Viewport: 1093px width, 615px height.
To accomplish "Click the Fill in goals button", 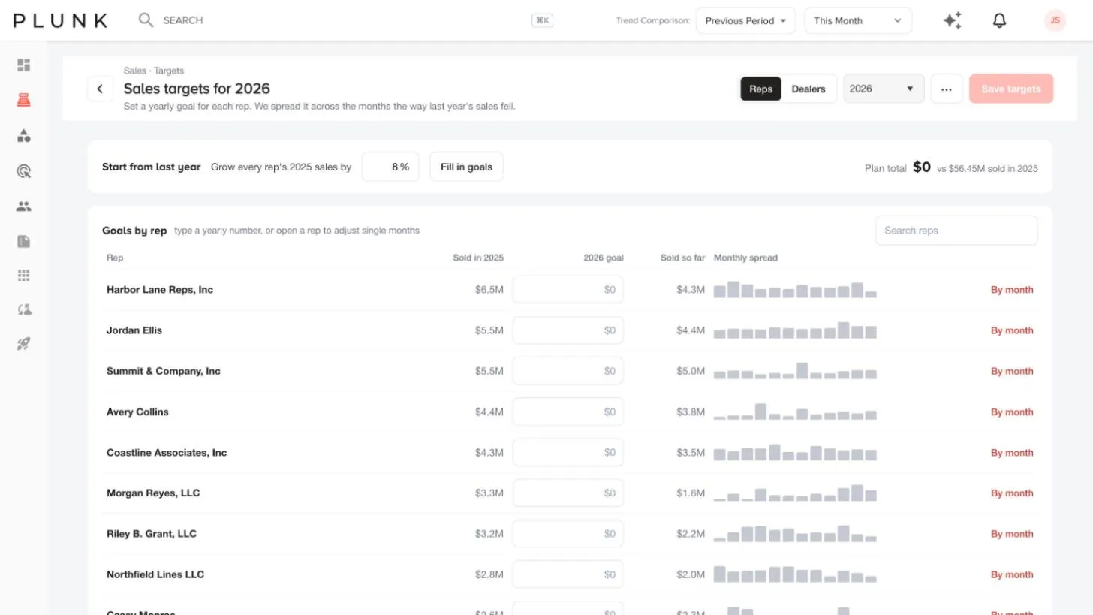I will [x=466, y=167].
